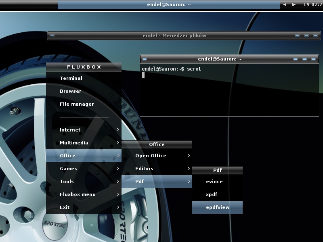Maximize the terminal window
This screenshot has width=323, height=242.
point(305,59)
